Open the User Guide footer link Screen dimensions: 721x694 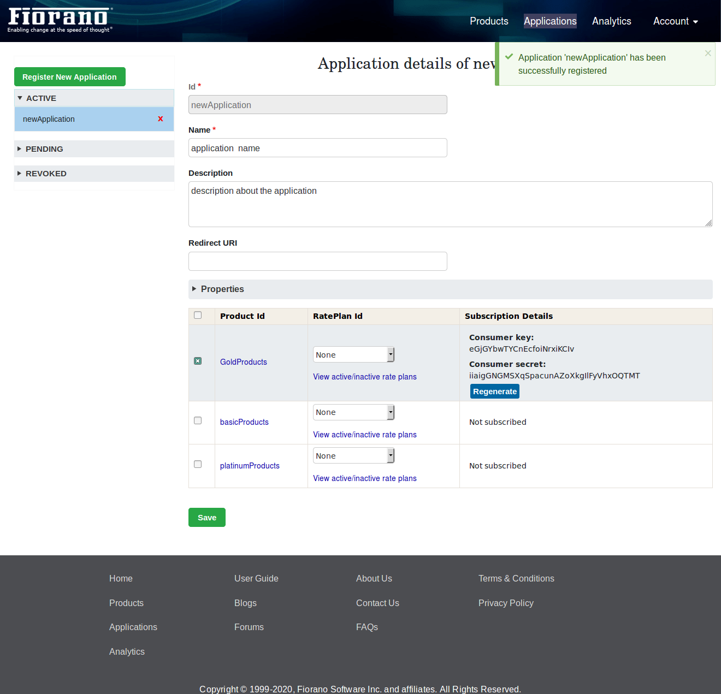256,579
